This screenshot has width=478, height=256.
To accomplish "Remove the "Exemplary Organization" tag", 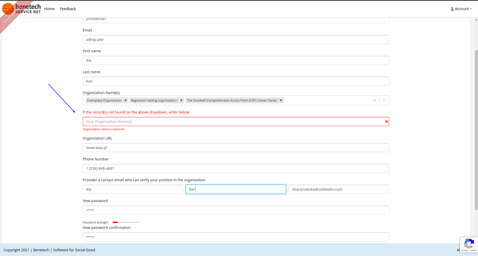I will coord(125,100).
